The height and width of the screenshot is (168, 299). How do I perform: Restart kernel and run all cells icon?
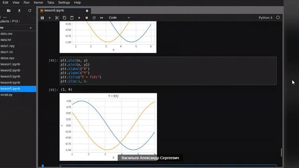(x=102, y=18)
